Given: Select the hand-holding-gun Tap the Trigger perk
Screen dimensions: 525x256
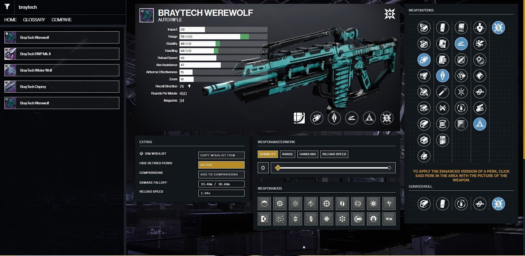Looking at the screenshot, I should click(480, 108).
